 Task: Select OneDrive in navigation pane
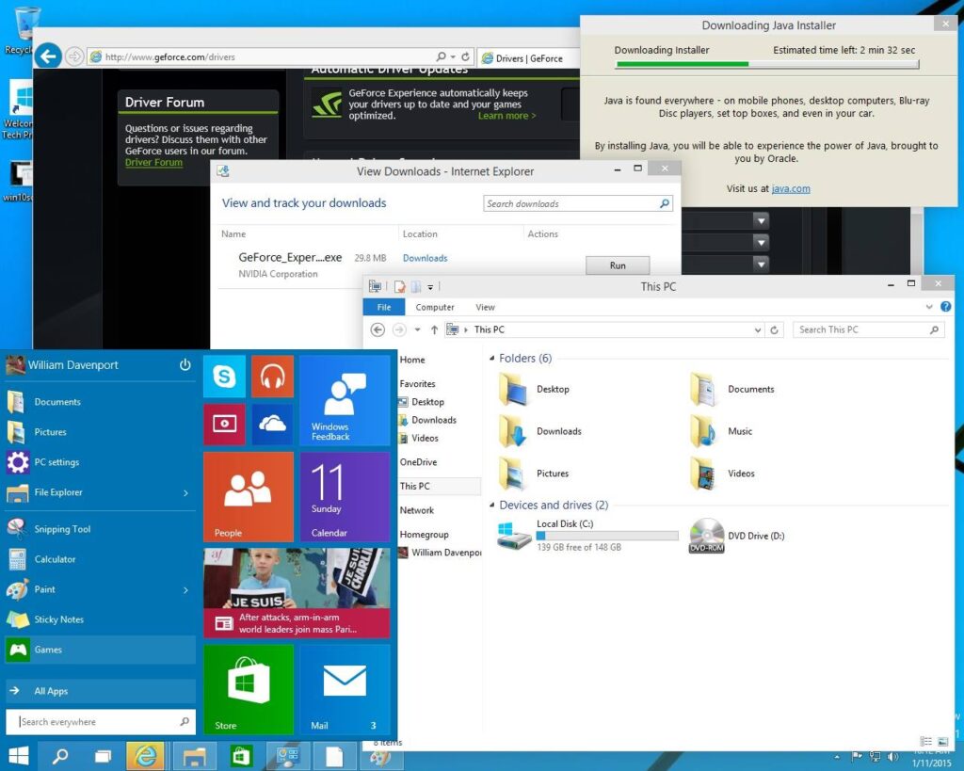point(418,461)
